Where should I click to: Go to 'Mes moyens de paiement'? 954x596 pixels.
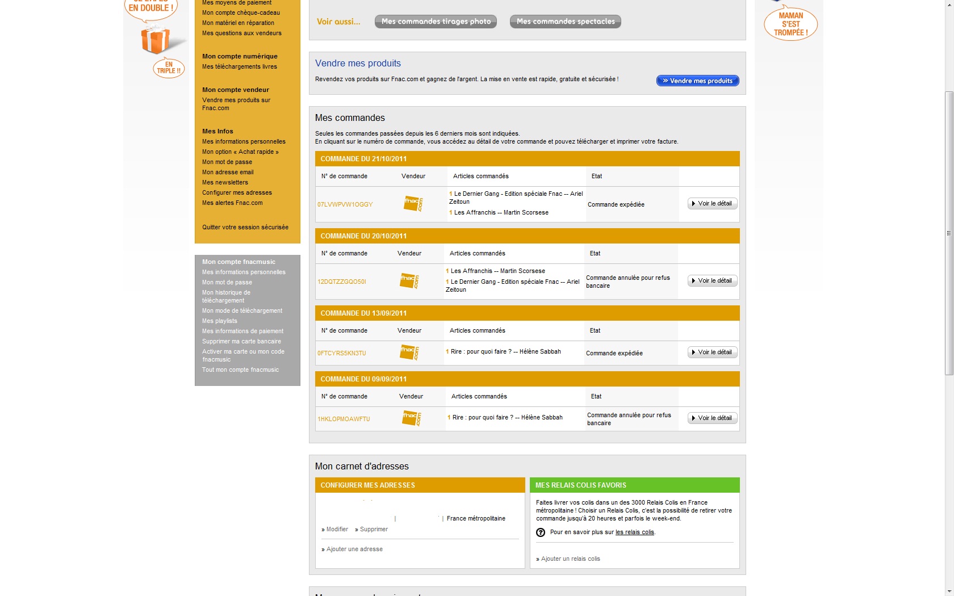coord(237,3)
